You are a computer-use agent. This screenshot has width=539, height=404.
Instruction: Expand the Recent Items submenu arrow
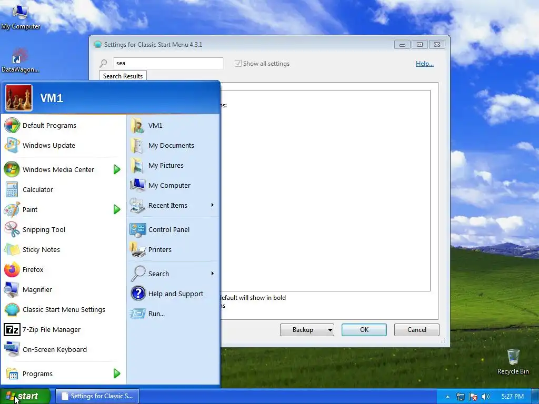click(x=213, y=205)
